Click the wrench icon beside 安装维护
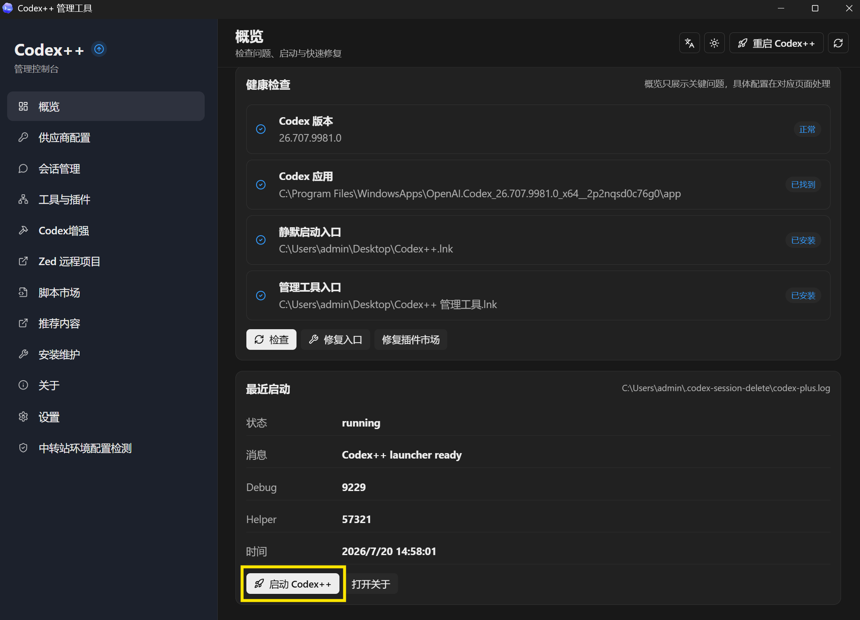860x620 pixels. coord(23,354)
